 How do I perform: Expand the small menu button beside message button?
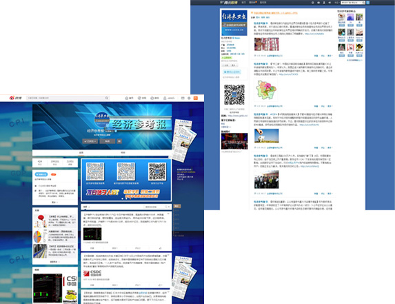(119, 141)
